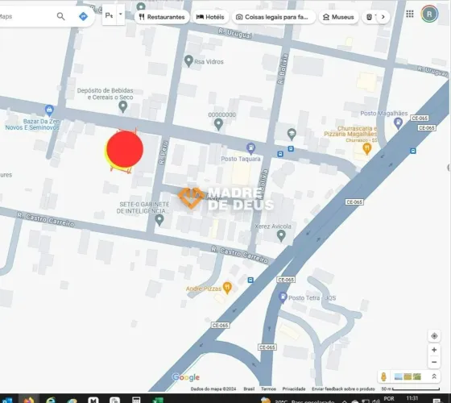Screen dimensions: 451x403
Task: Open the Posto Tetra JQS gas station pin
Action: pyautogui.click(x=283, y=297)
